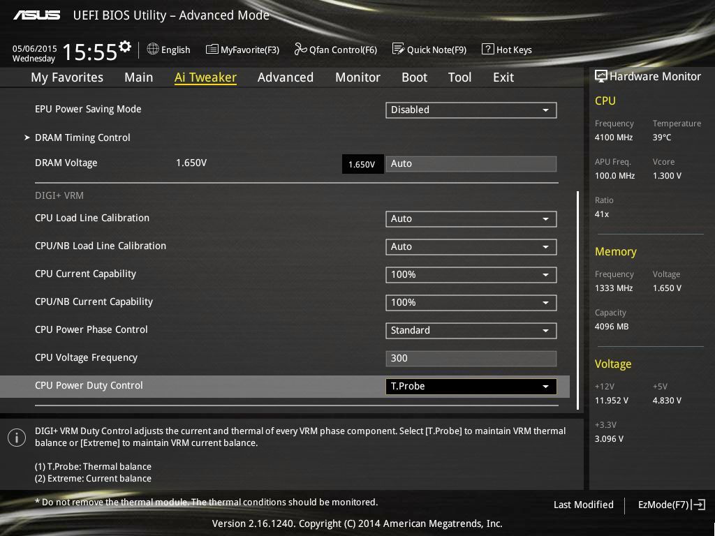Viewport: 715px width, 536px height.
Task: Expand the CPU Power Phase Control dropdown
Action: click(471, 330)
